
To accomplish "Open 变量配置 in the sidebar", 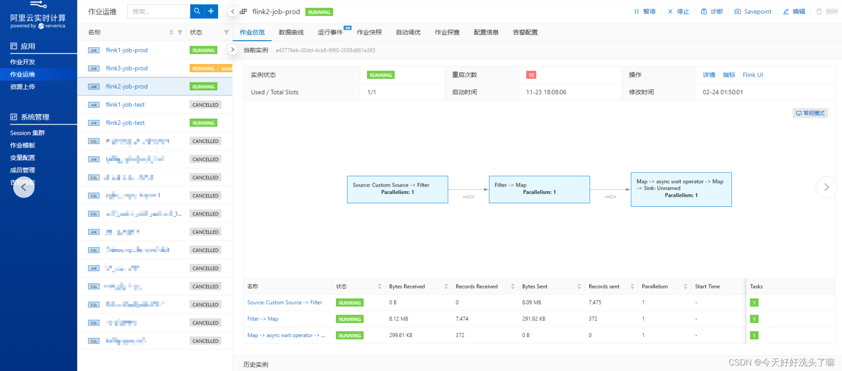I will click(22, 158).
